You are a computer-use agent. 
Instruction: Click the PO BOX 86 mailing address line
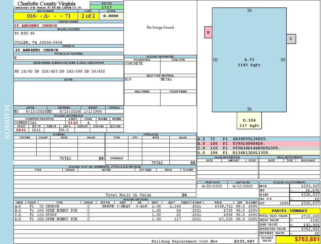(x=25, y=33)
